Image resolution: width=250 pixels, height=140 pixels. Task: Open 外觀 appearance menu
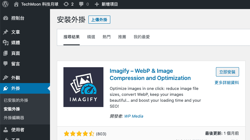15,77
